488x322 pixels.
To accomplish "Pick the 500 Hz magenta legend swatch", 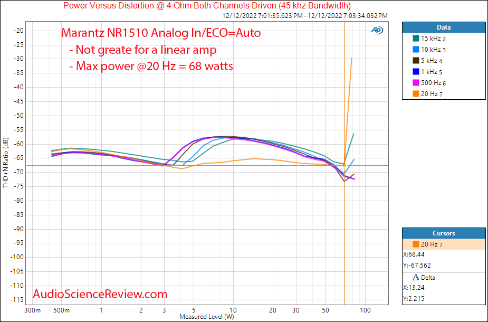I will [416, 82].
